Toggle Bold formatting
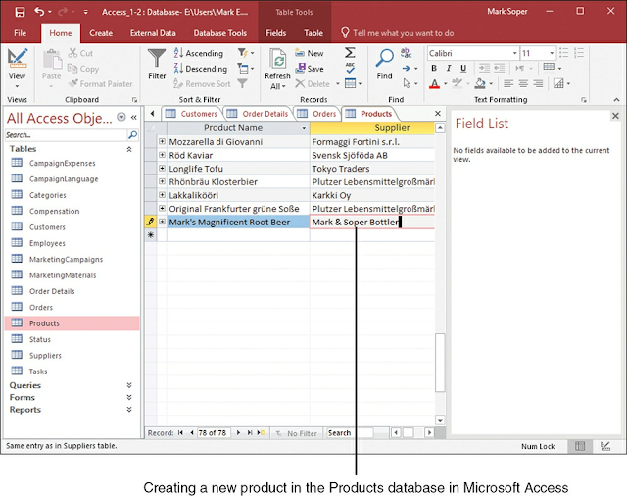The width and height of the screenshot is (627, 496). (434, 69)
